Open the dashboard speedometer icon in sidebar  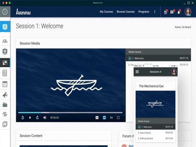pos(5,41)
